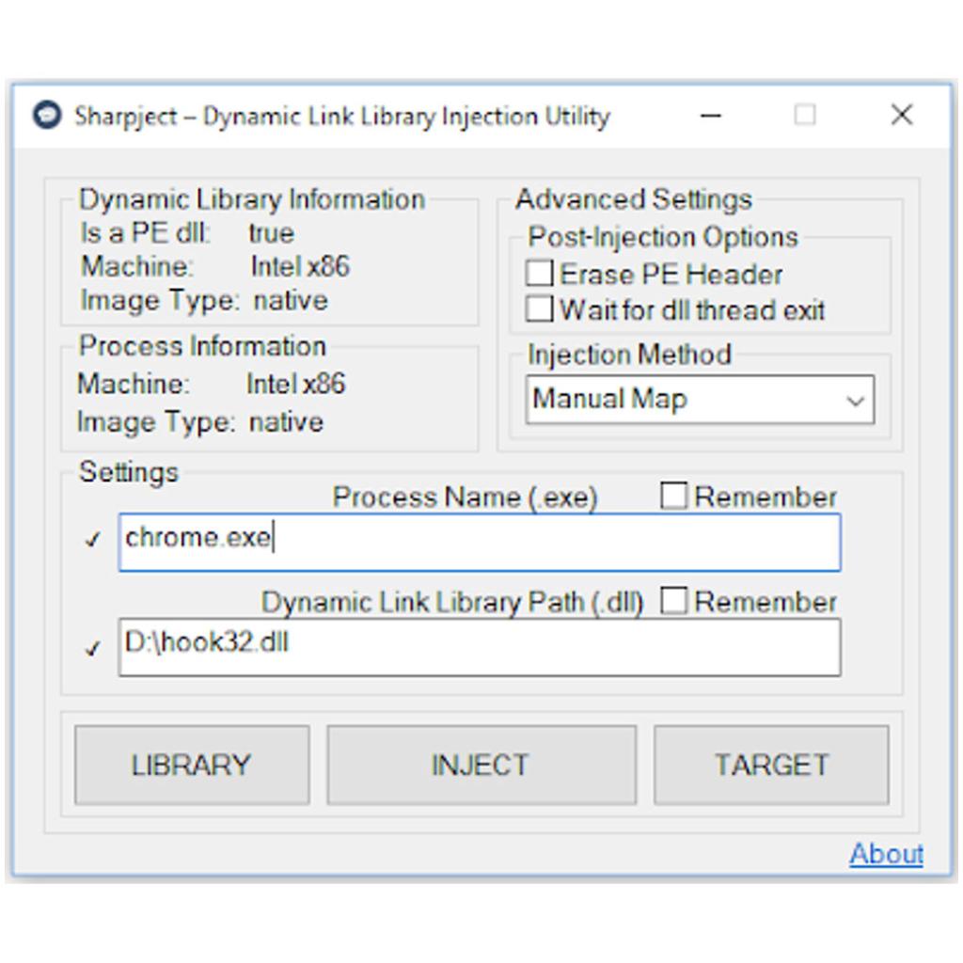Toggle Wait for dll thread exit

pos(539,308)
